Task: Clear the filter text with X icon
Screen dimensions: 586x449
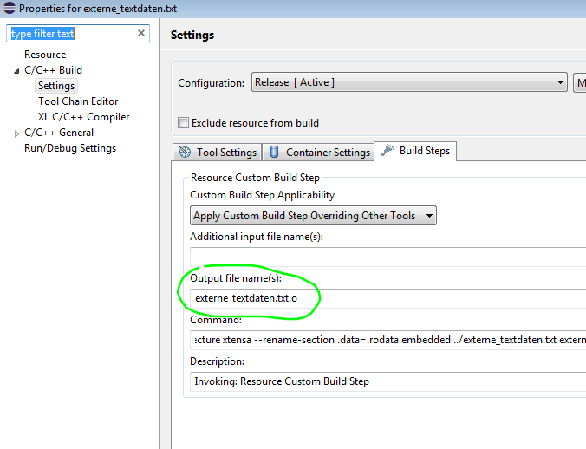Action: (141, 33)
